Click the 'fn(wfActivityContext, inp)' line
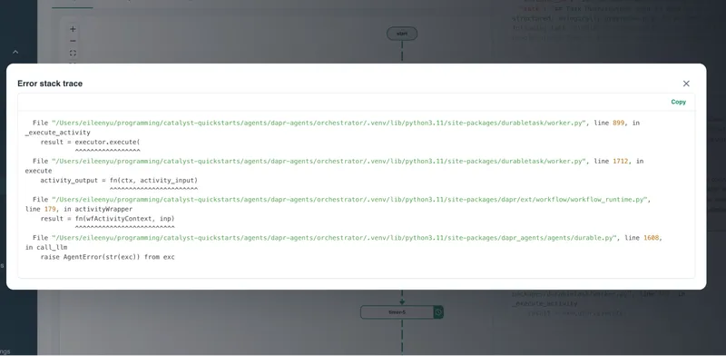The height and width of the screenshot is (356, 726). click(107, 218)
